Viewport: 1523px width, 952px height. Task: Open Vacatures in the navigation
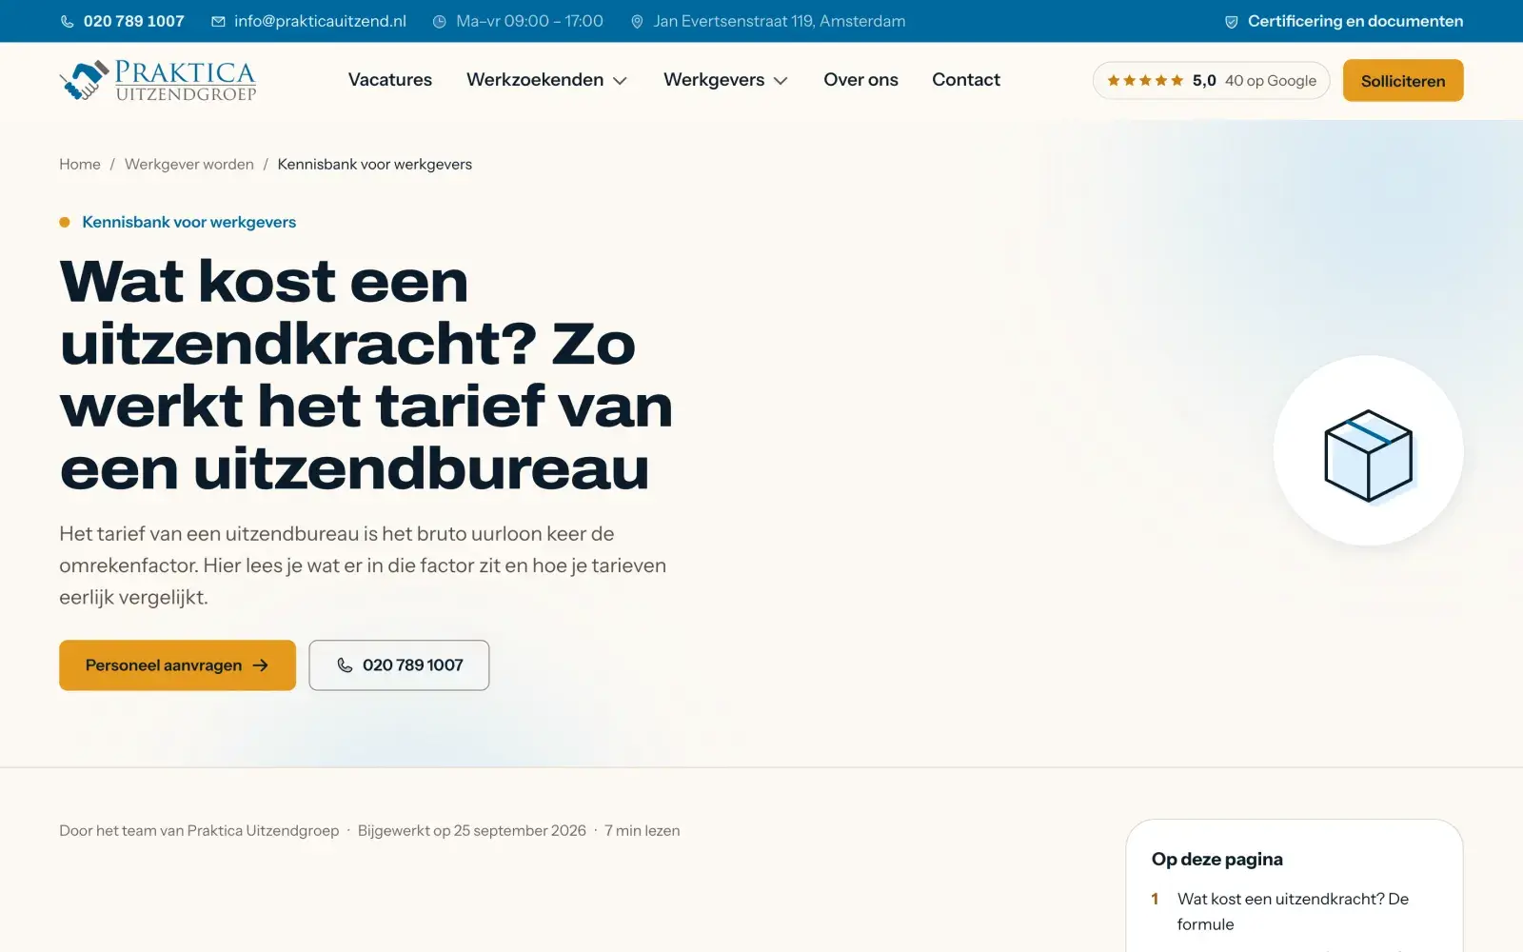click(x=390, y=80)
